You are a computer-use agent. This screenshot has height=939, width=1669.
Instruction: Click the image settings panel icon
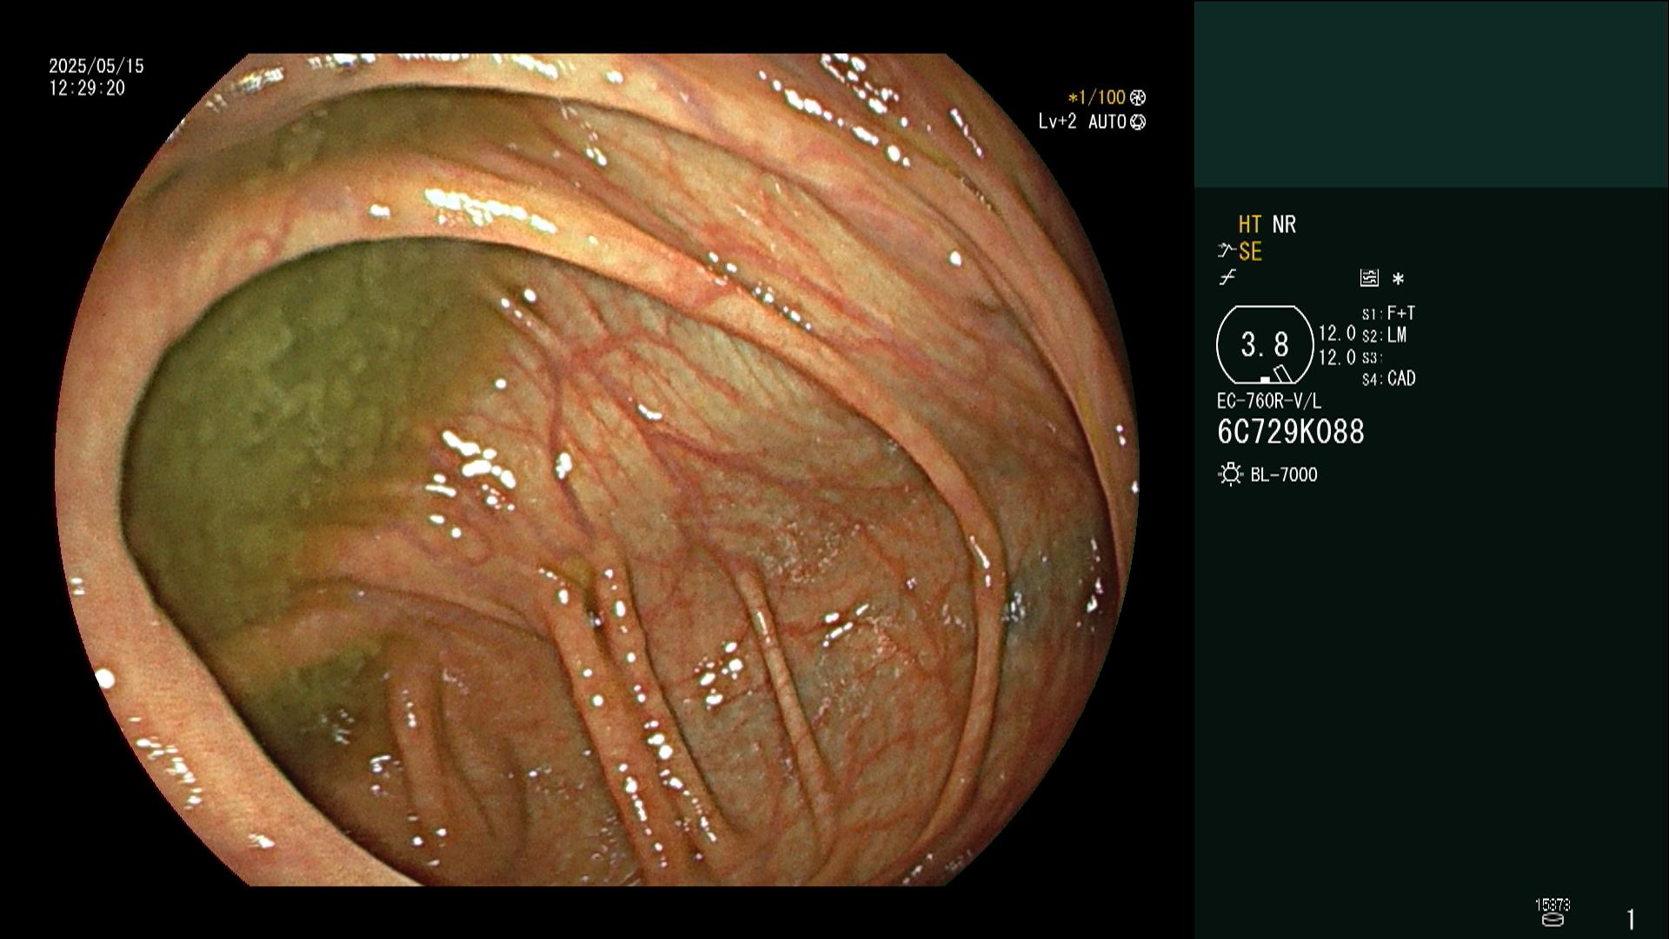point(1369,278)
